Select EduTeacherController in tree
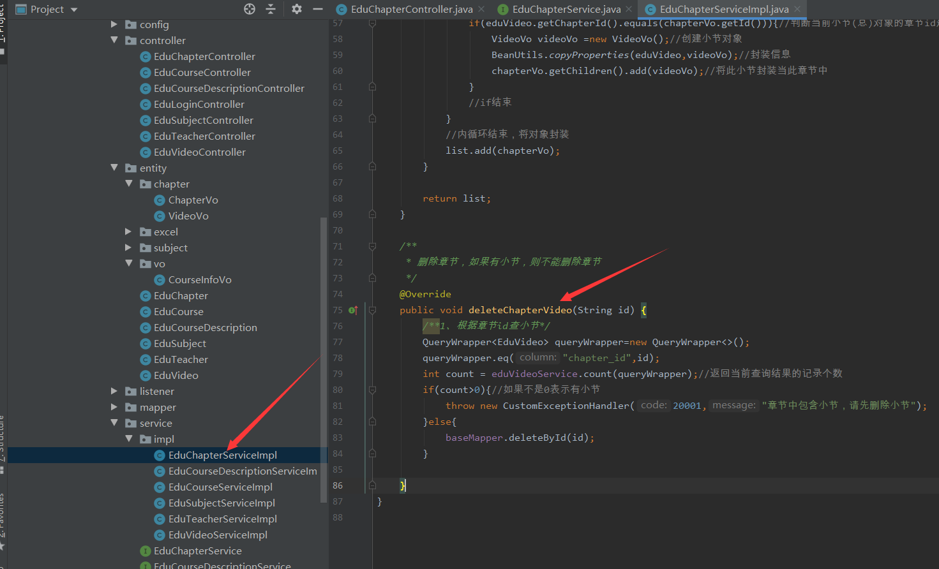Screen dimensions: 939x569 coord(204,136)
